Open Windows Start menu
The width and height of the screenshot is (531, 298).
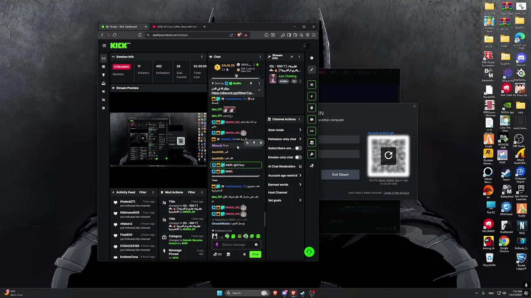click(x=219, y=293)
